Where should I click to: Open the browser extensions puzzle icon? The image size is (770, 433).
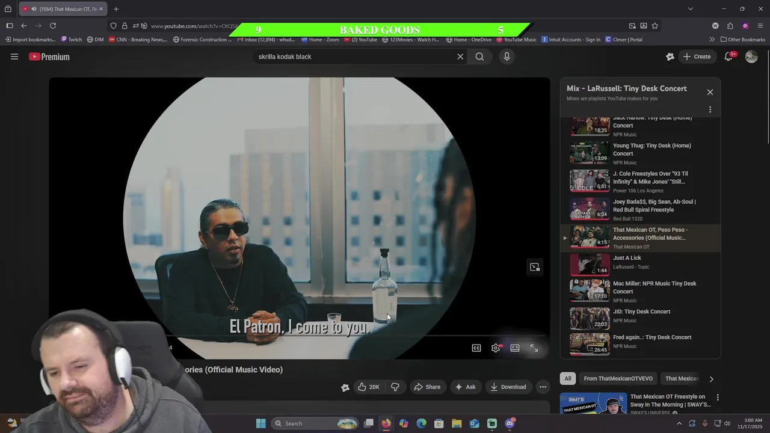pyautogui.click(x=730, y=26)
